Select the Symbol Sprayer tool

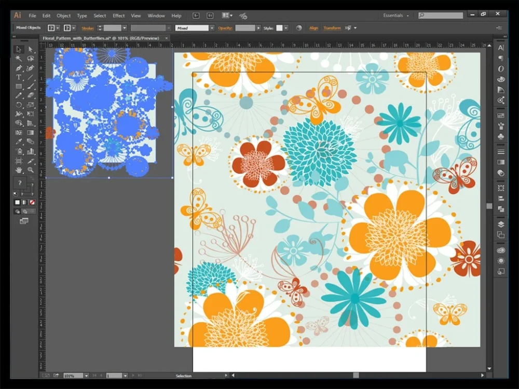pos(19,151)
